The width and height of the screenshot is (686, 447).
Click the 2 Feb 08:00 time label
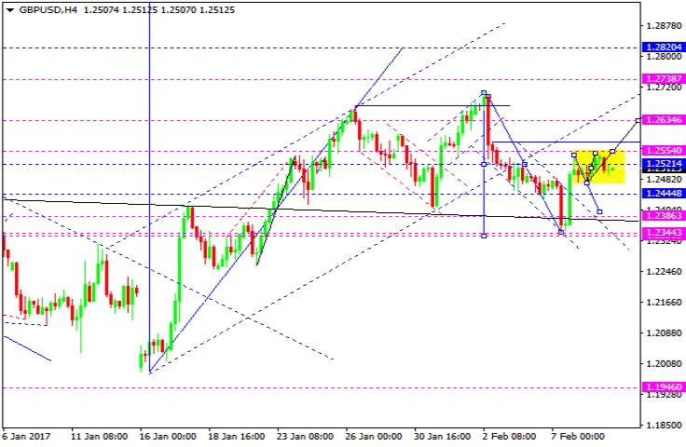click(x=509, y=436)
